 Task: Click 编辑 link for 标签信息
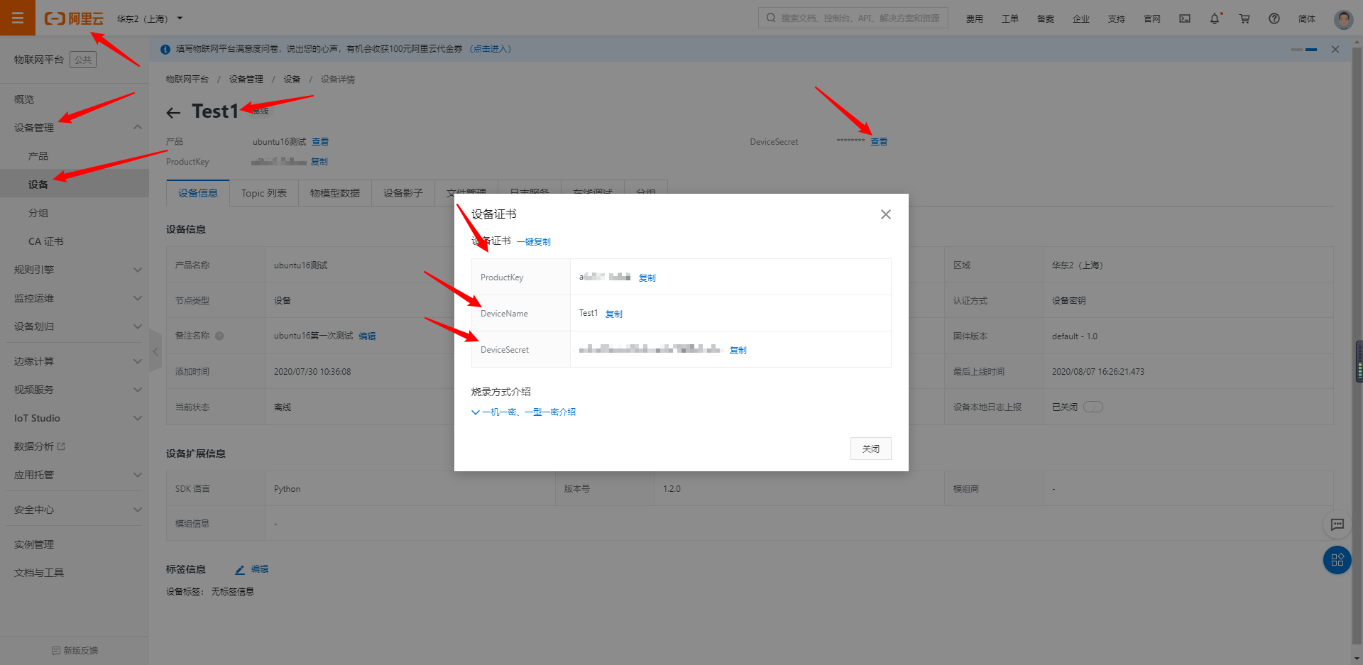point(260,569)
